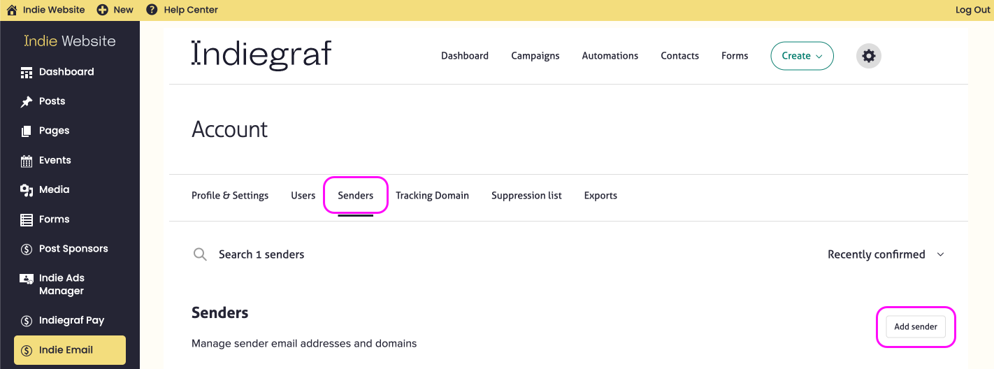994x369 pixels.
Task: Open the Recently confirmed sort dropdown
Action: point(885,254)
